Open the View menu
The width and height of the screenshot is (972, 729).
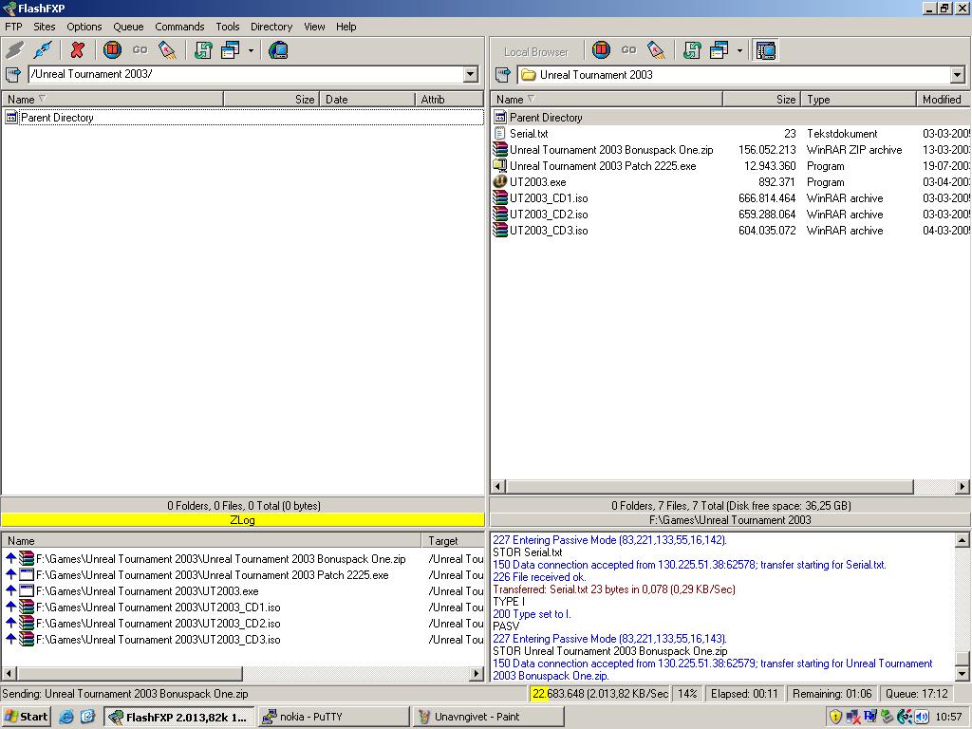pyautogui.click(x=314, y=27)
